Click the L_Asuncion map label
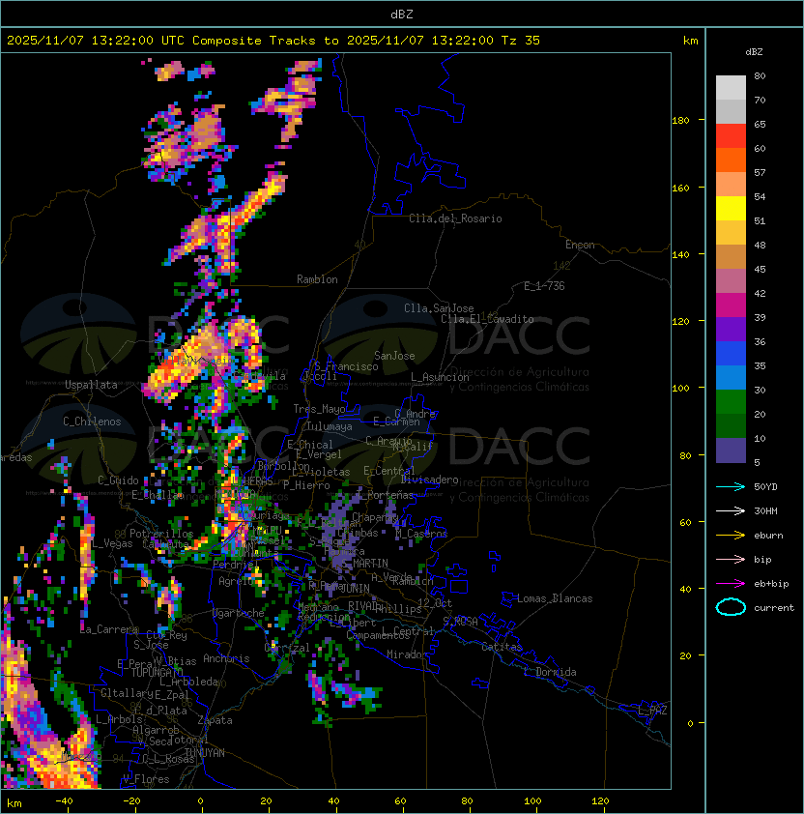The width and height of the screenshot is (804, 814). click(440, 377)
